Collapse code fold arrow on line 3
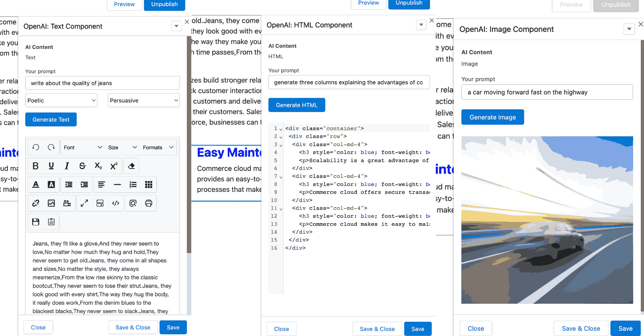Screen dimensions: 644x336 [x=281, y=145]
